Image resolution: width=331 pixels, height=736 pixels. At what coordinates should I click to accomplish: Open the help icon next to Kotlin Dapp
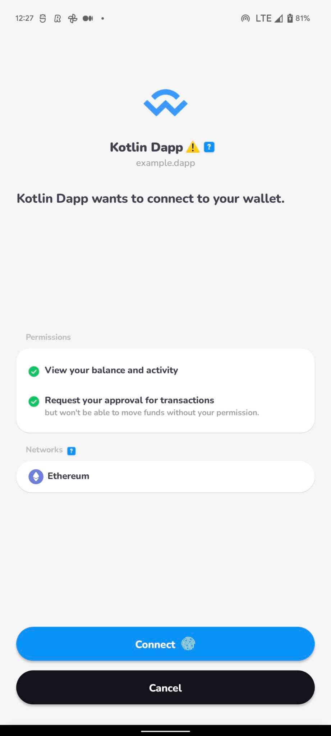(209, 147)
